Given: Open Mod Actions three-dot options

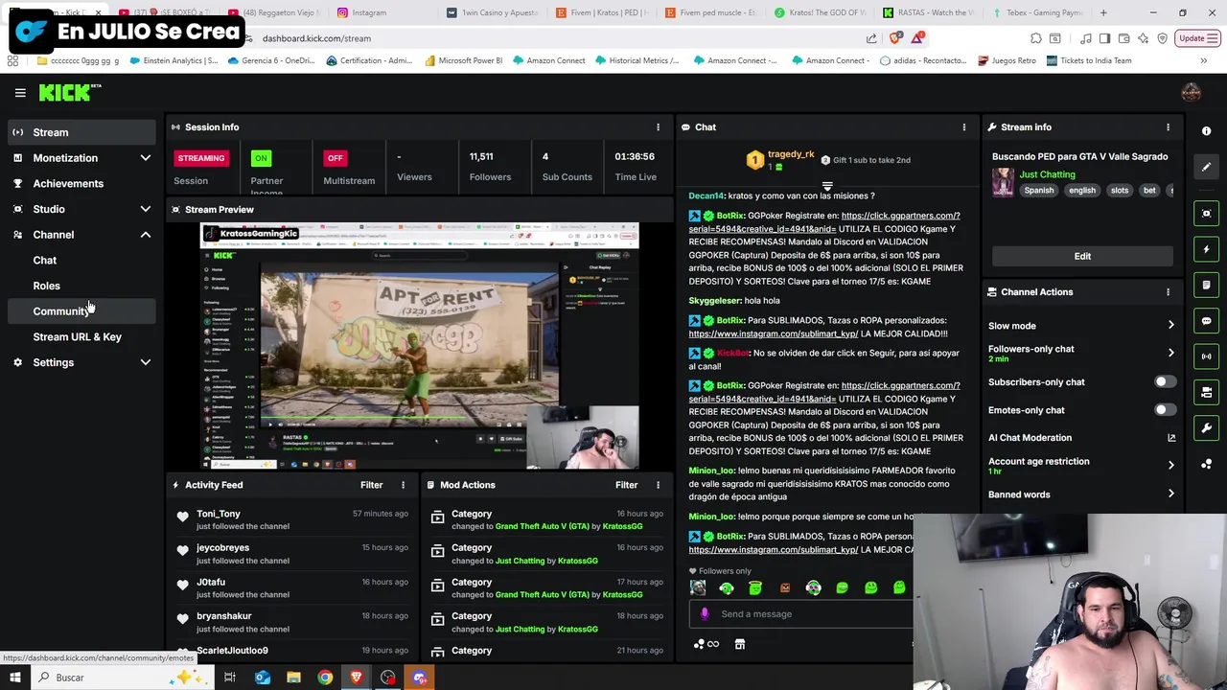Looking at the screenshot, I should click(x=658, y=485).
